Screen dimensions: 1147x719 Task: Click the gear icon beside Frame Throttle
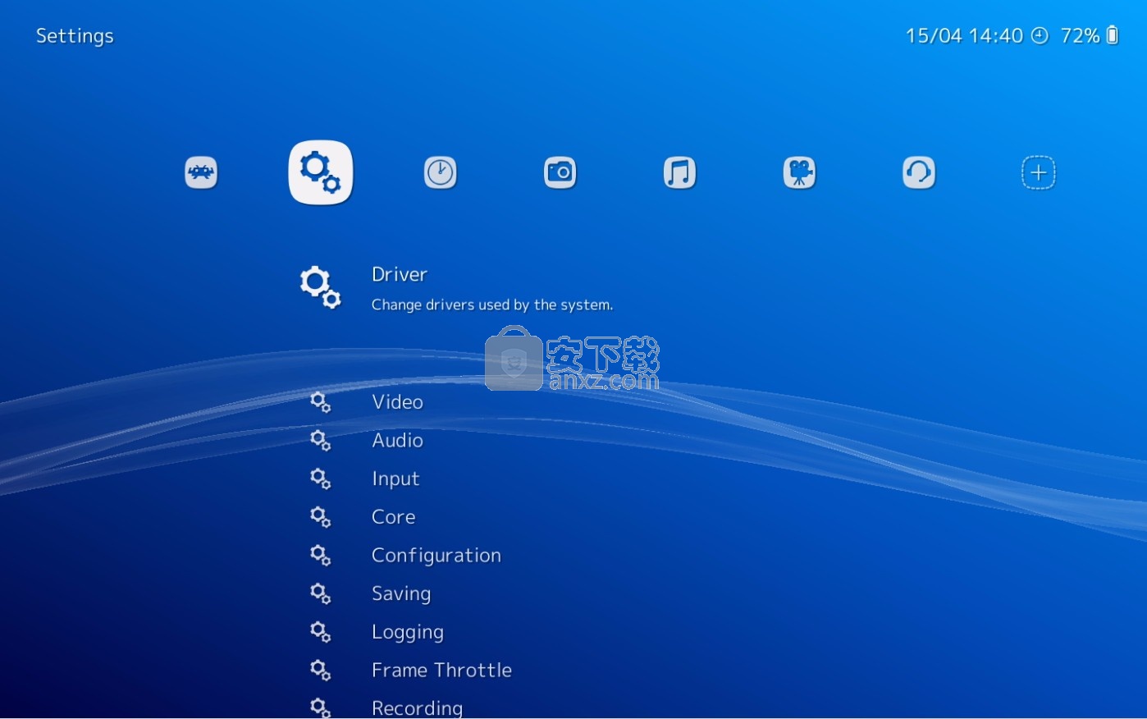pyautogui.click(x=320, y=671)
